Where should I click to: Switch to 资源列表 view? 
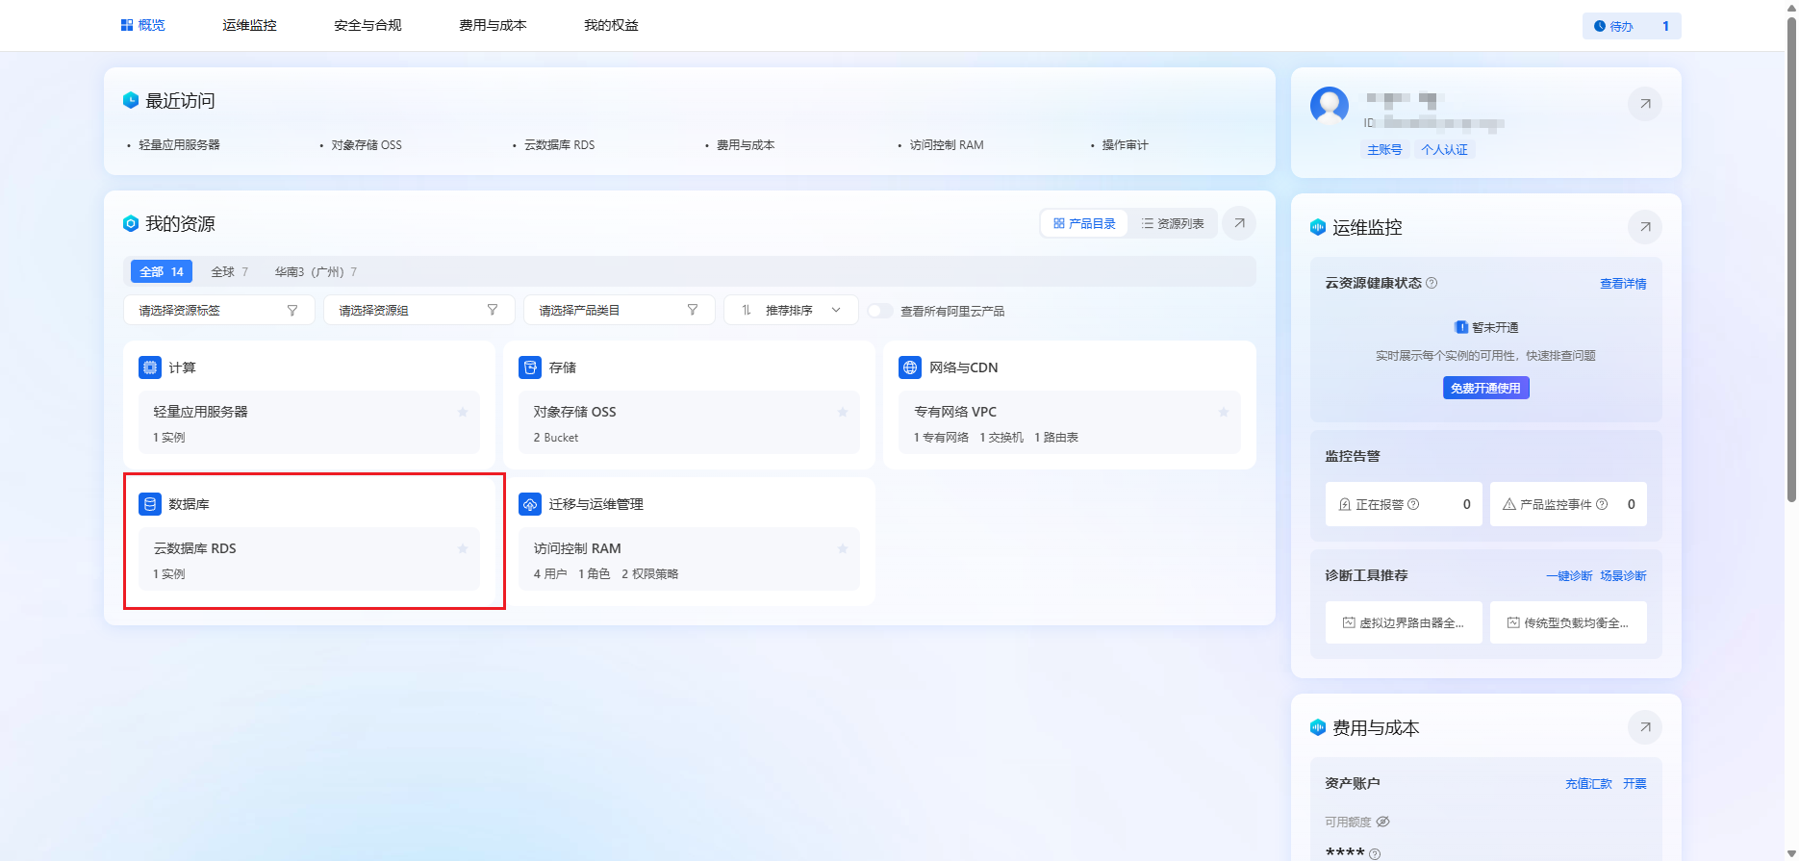1173,223
